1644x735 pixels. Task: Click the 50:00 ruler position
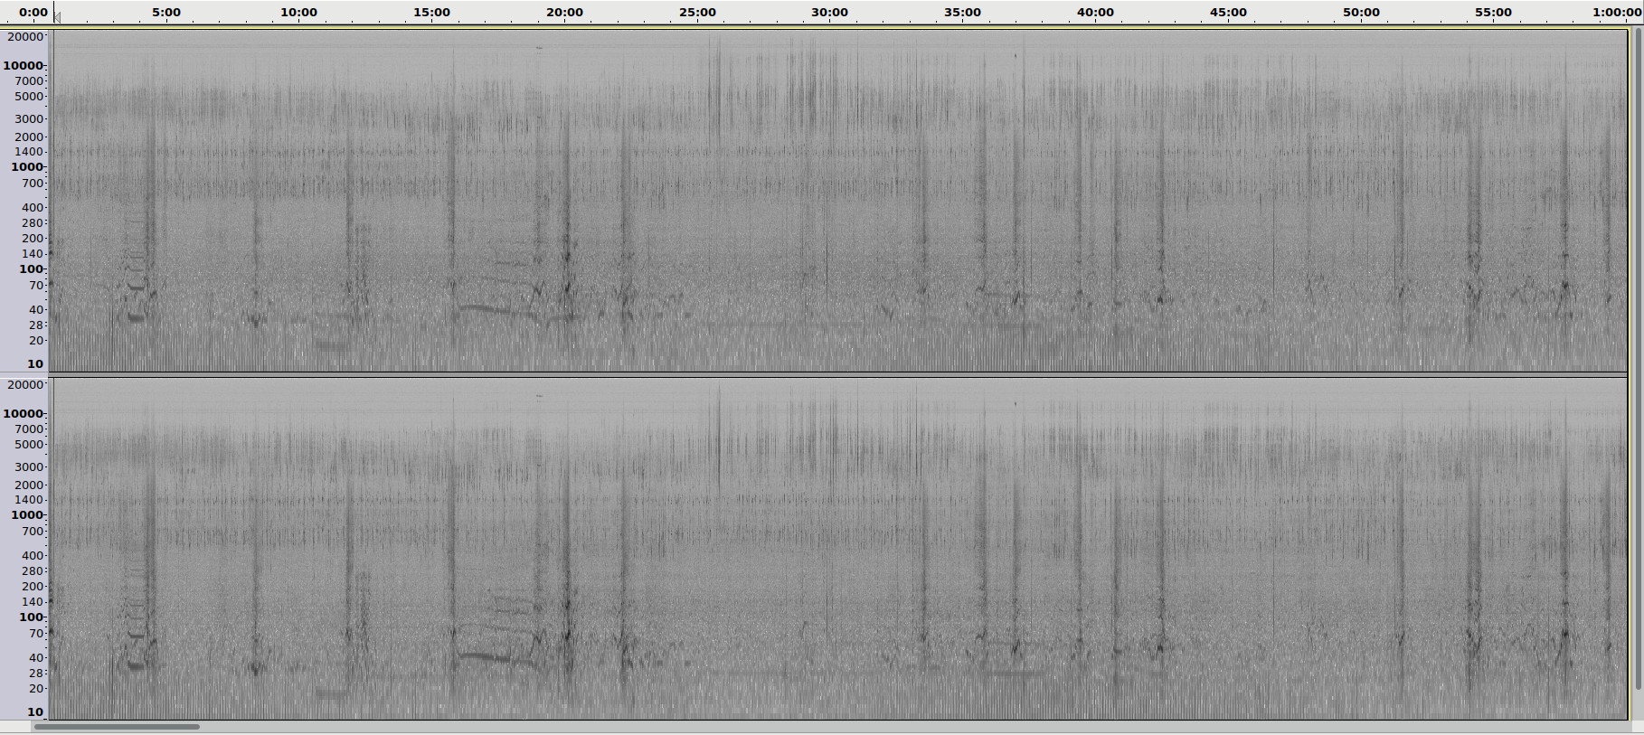[1361, 13]
